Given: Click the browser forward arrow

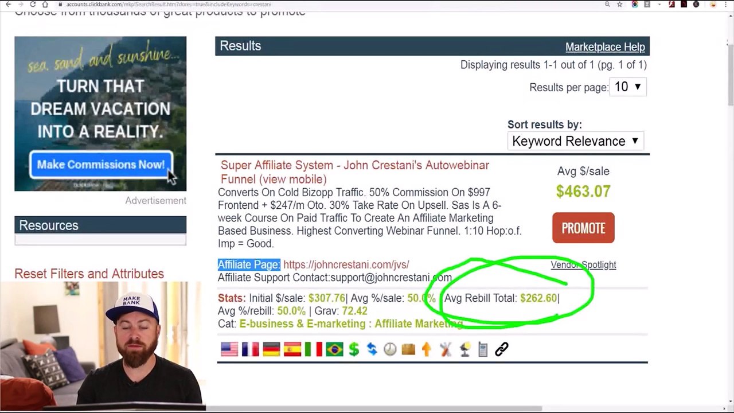Looking at the screenshot, I should click(x=21, y=4).
